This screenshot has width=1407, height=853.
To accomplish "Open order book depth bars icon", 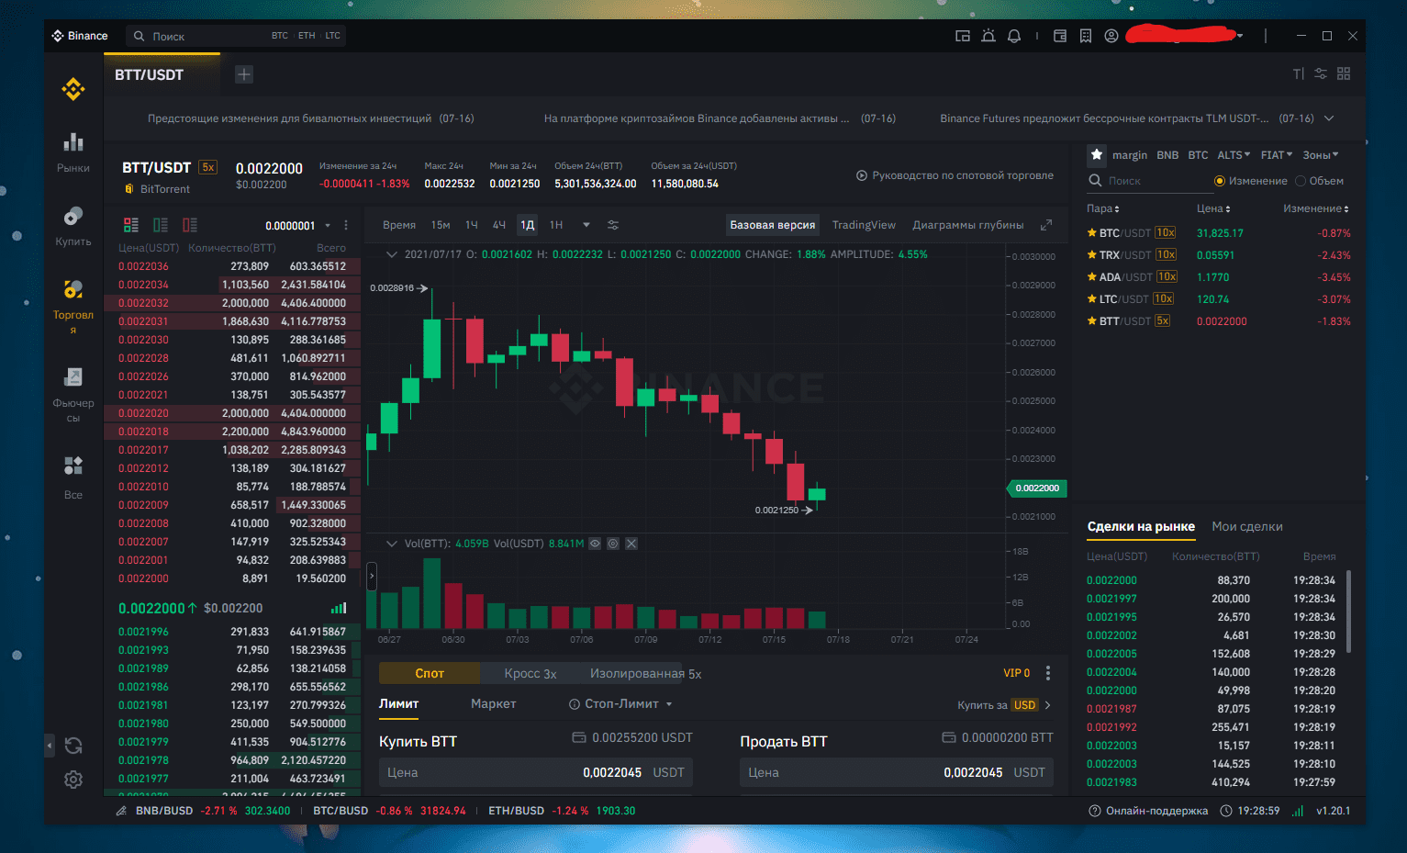I will pos(339,608).
